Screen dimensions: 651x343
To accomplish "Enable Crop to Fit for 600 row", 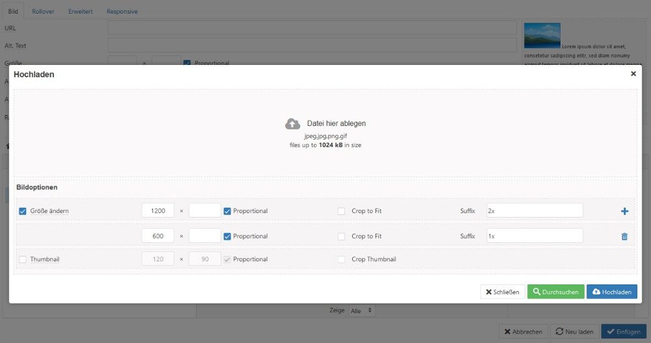I will tap(342, 236).
